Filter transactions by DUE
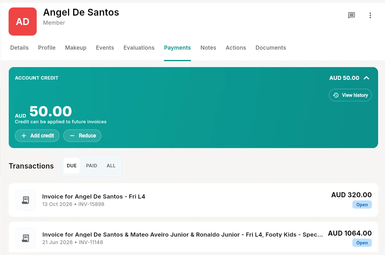 pos(72,166)
